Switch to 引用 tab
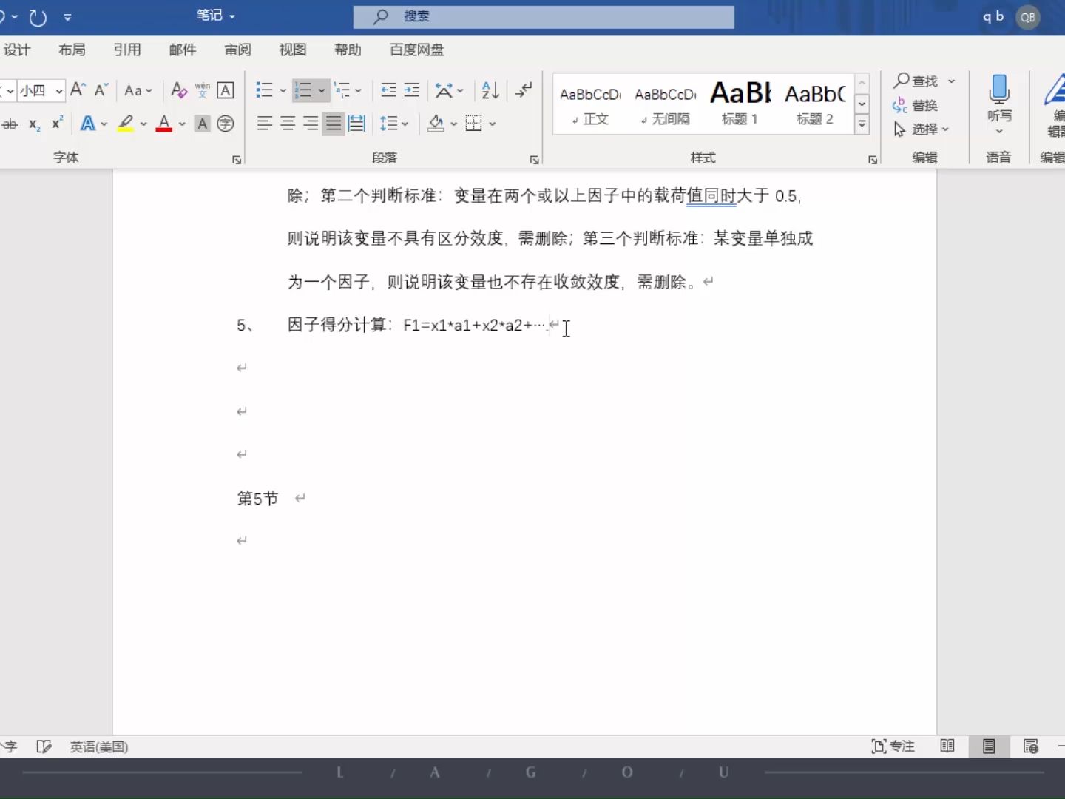Screen dimensions: 1065x799 127,50
